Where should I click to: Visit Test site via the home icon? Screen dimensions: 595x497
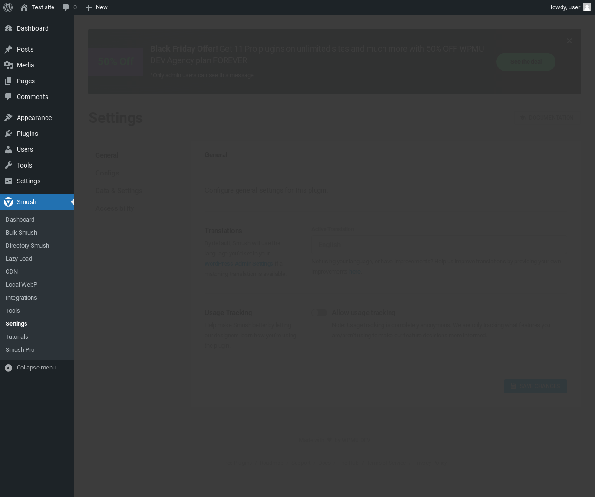(x=24, y=7)
